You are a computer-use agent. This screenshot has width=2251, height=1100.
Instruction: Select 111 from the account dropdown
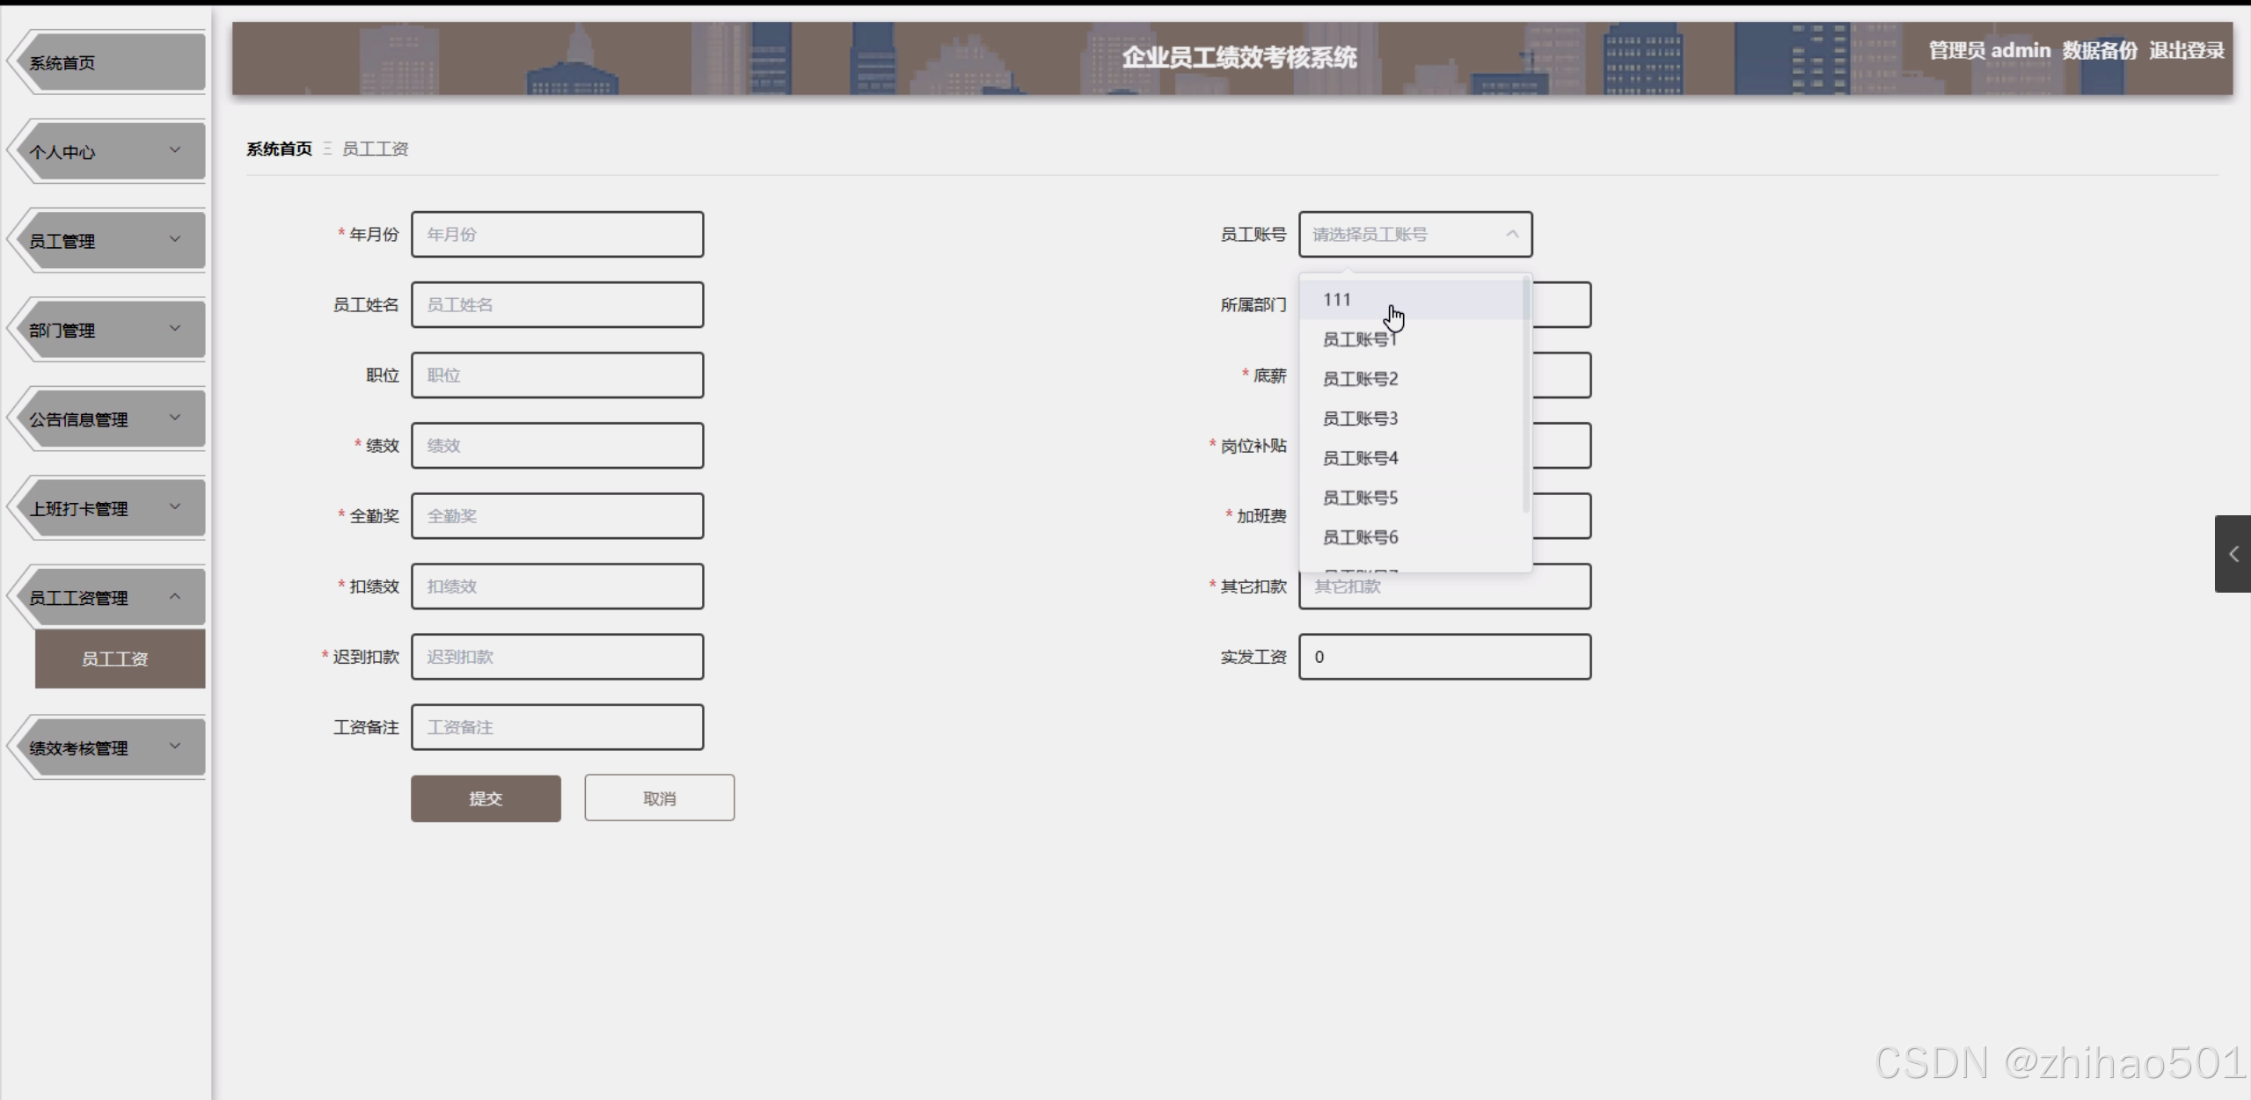[1337, 299]
